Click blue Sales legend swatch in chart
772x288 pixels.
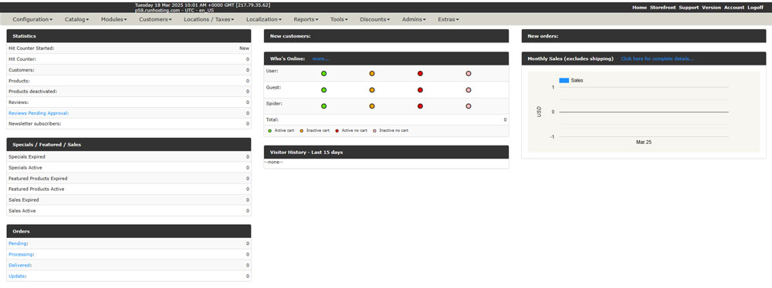[564, 80]
